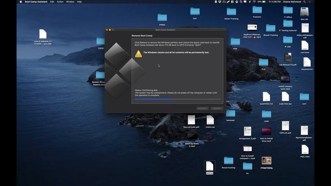Open Spotlight search in menu bar
Viewport: 331px width, 186px height.
point(305,2)
